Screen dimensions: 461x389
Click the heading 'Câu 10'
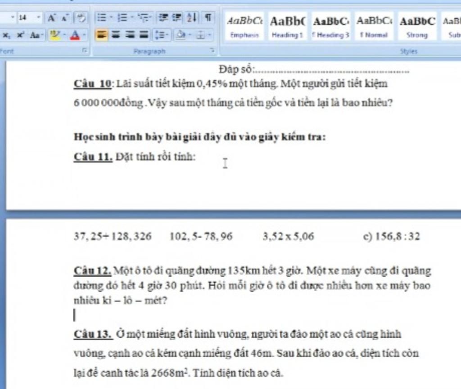[92, 84]
